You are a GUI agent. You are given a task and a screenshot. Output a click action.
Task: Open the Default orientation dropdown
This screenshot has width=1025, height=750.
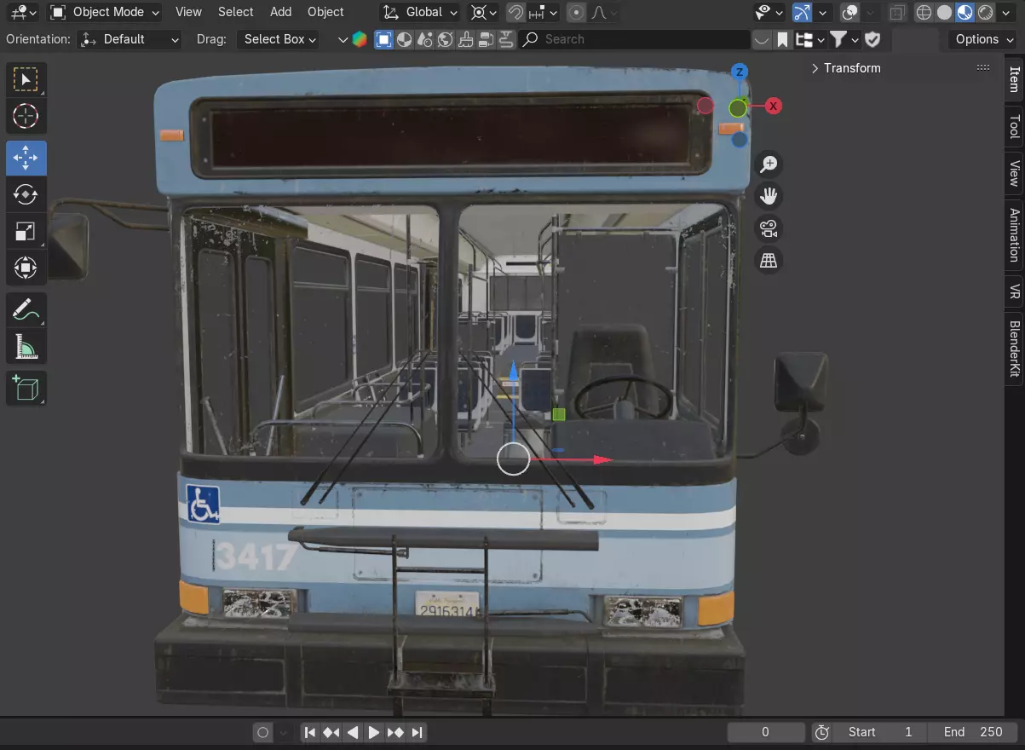coord(130,39)
